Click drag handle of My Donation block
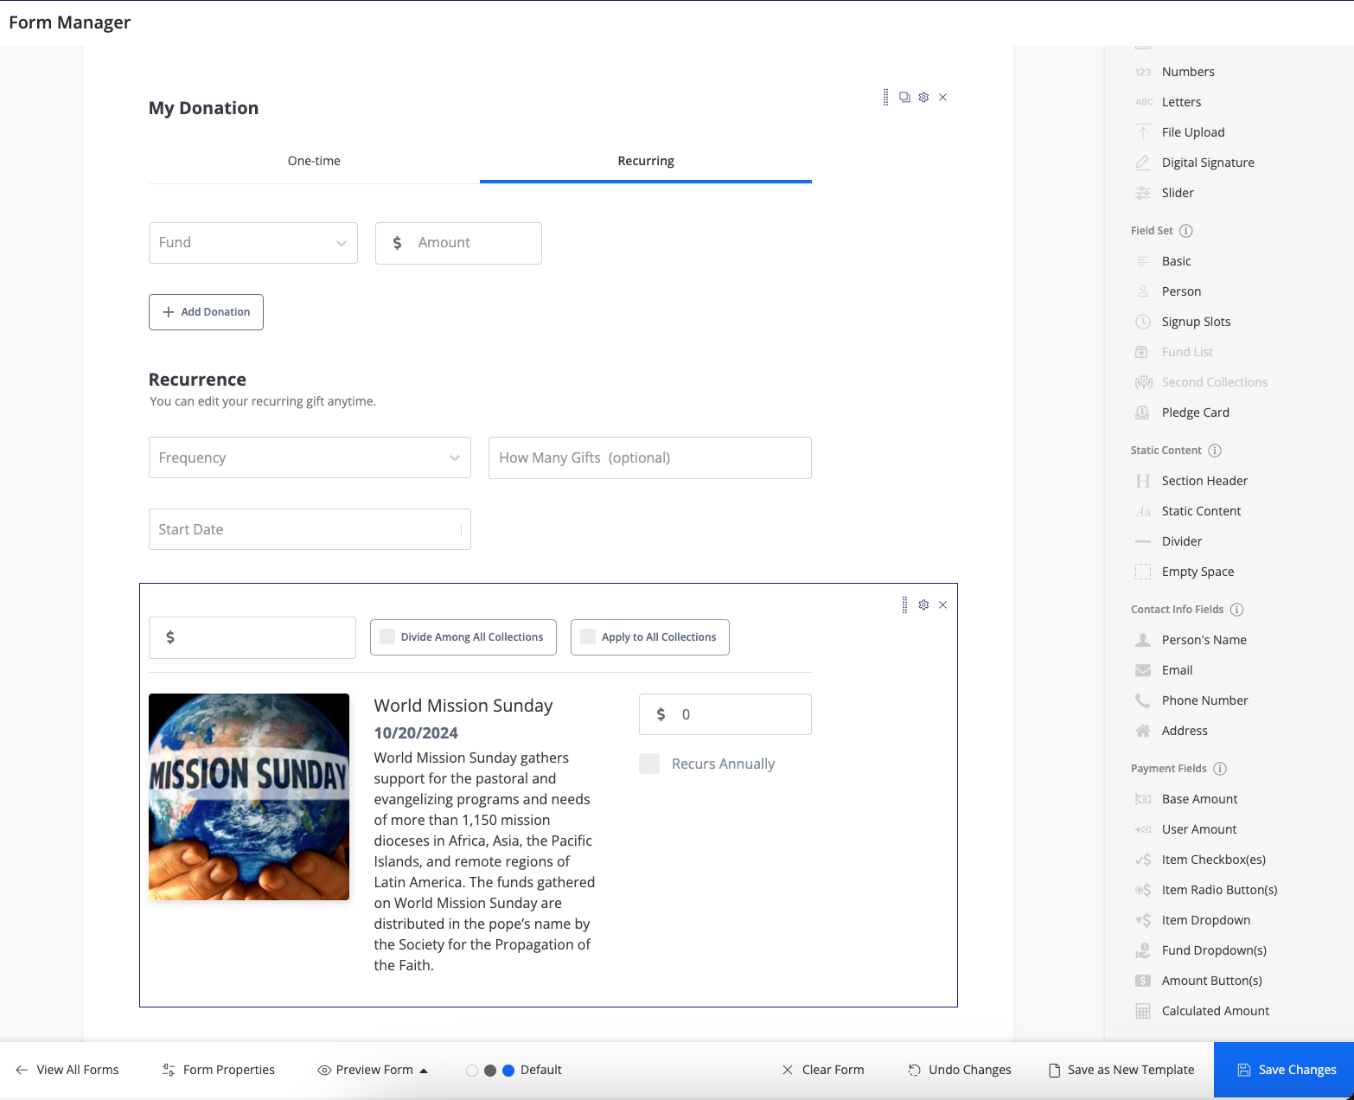The image size is (1354, 1100). click(885, 97)
